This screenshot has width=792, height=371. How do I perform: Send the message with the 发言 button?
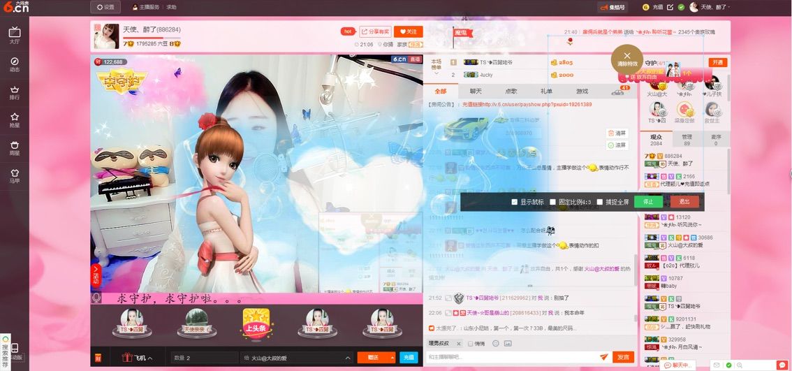[x=623, y=357]
